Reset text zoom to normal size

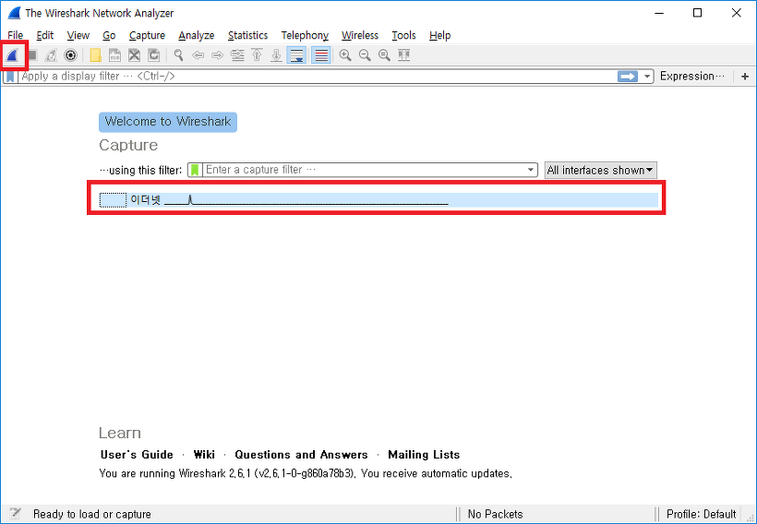(x=384, y=55)
